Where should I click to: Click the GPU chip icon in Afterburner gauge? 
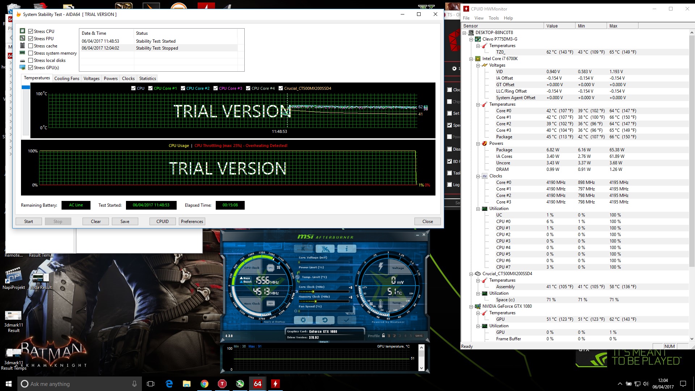tap(270, 268)
